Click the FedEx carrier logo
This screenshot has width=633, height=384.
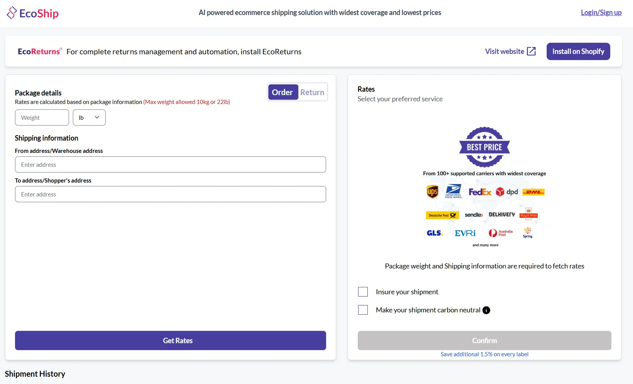click(480, 192)
